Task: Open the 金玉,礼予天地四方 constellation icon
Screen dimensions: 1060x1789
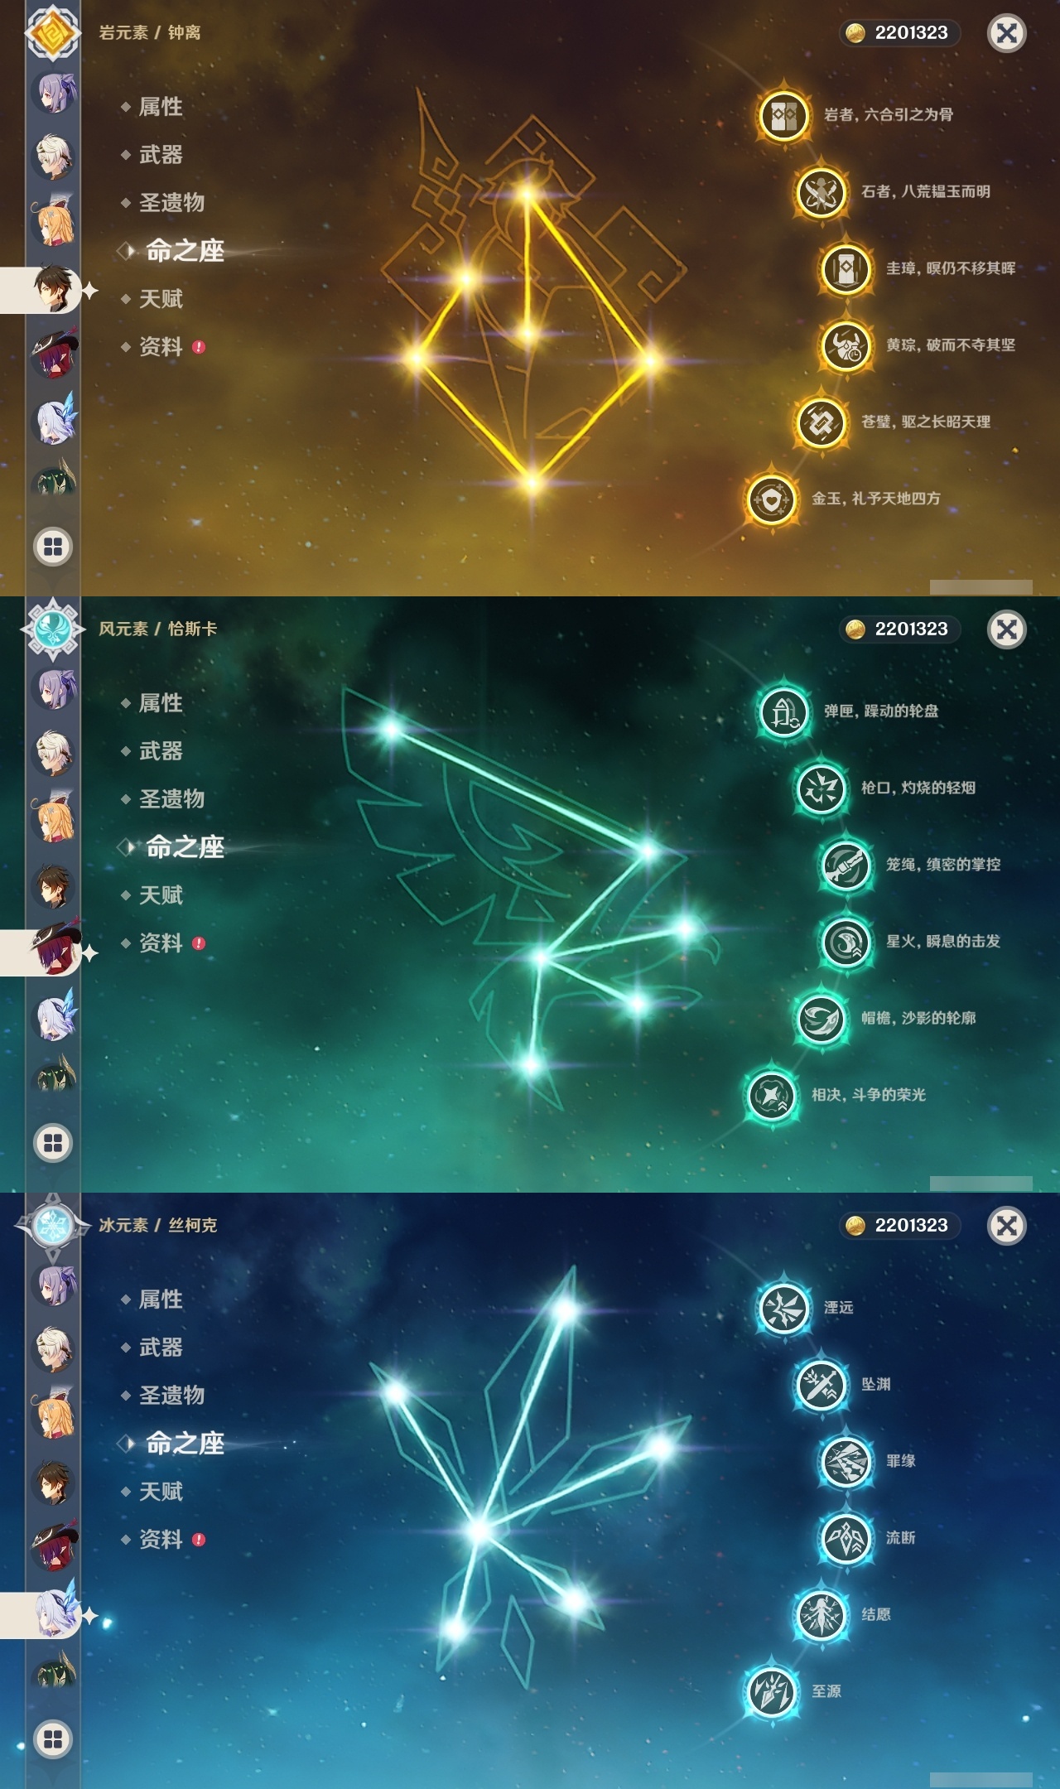Action: [x=771, y=499]
